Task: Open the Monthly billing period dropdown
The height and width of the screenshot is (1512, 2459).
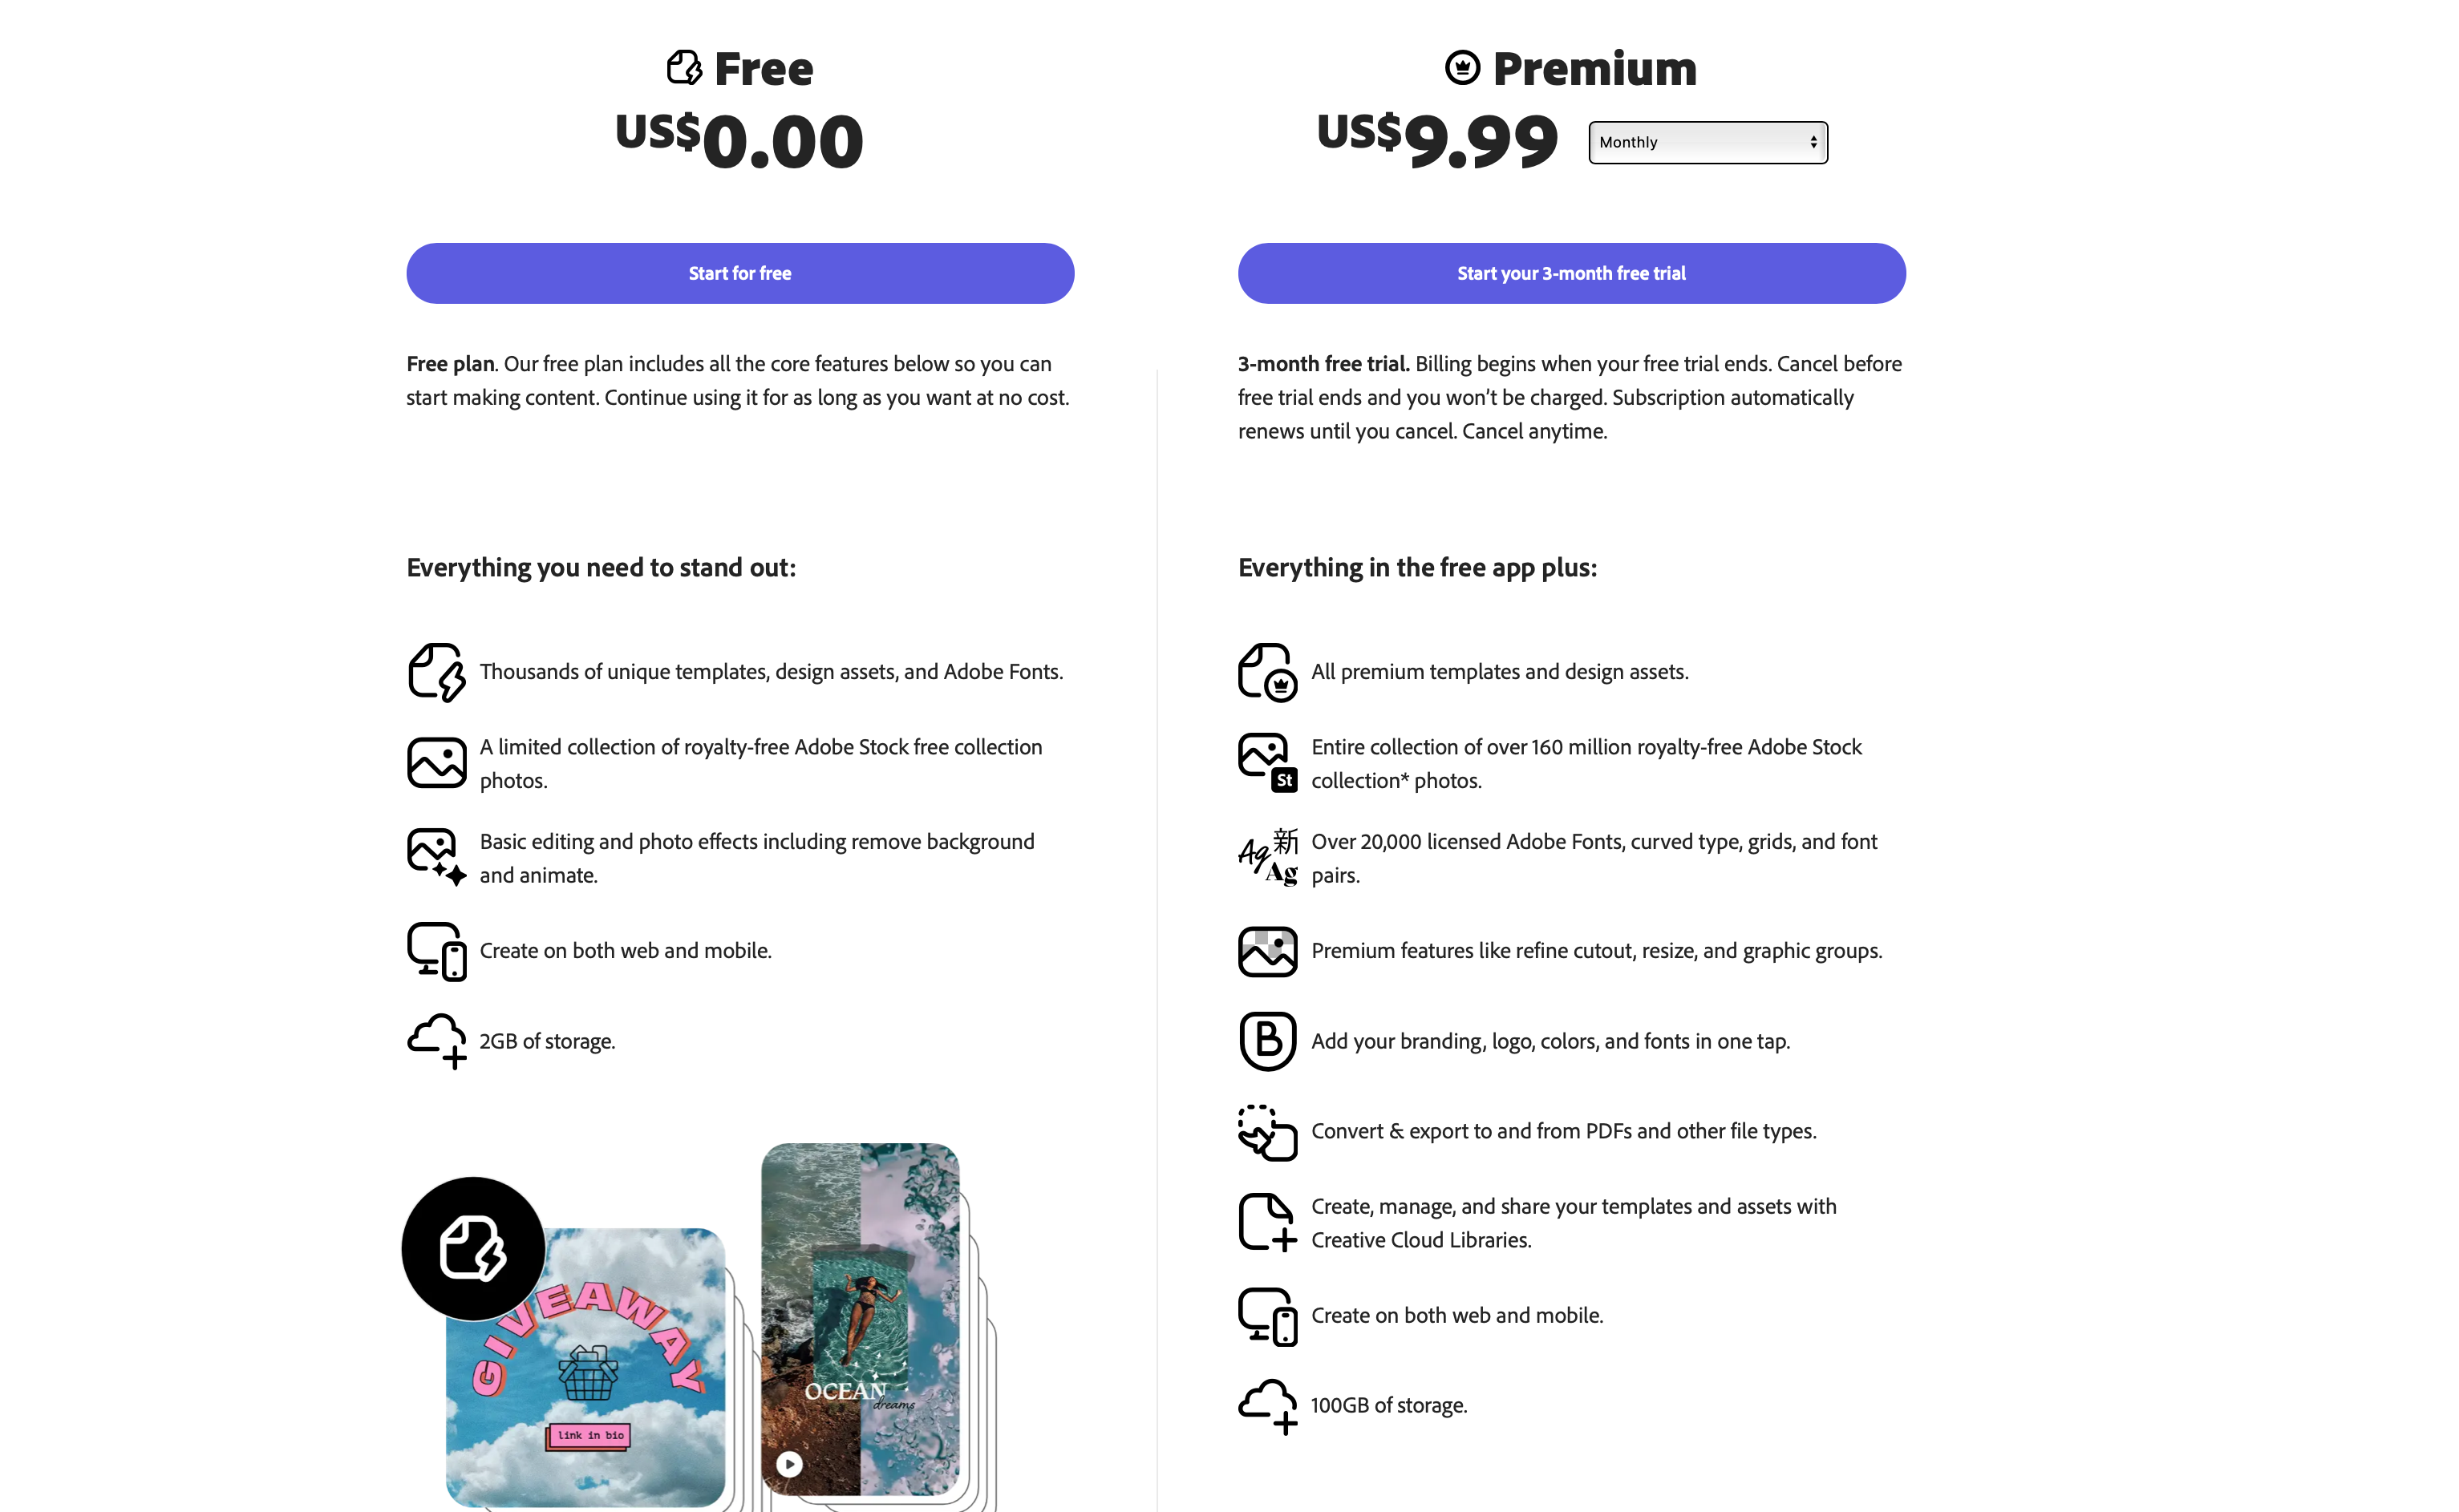Action: (1708, 142)
